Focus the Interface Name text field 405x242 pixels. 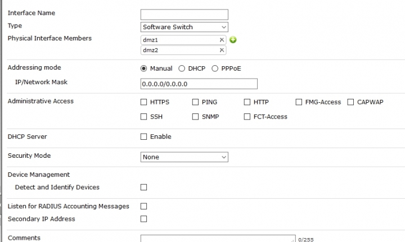point(184,15)
